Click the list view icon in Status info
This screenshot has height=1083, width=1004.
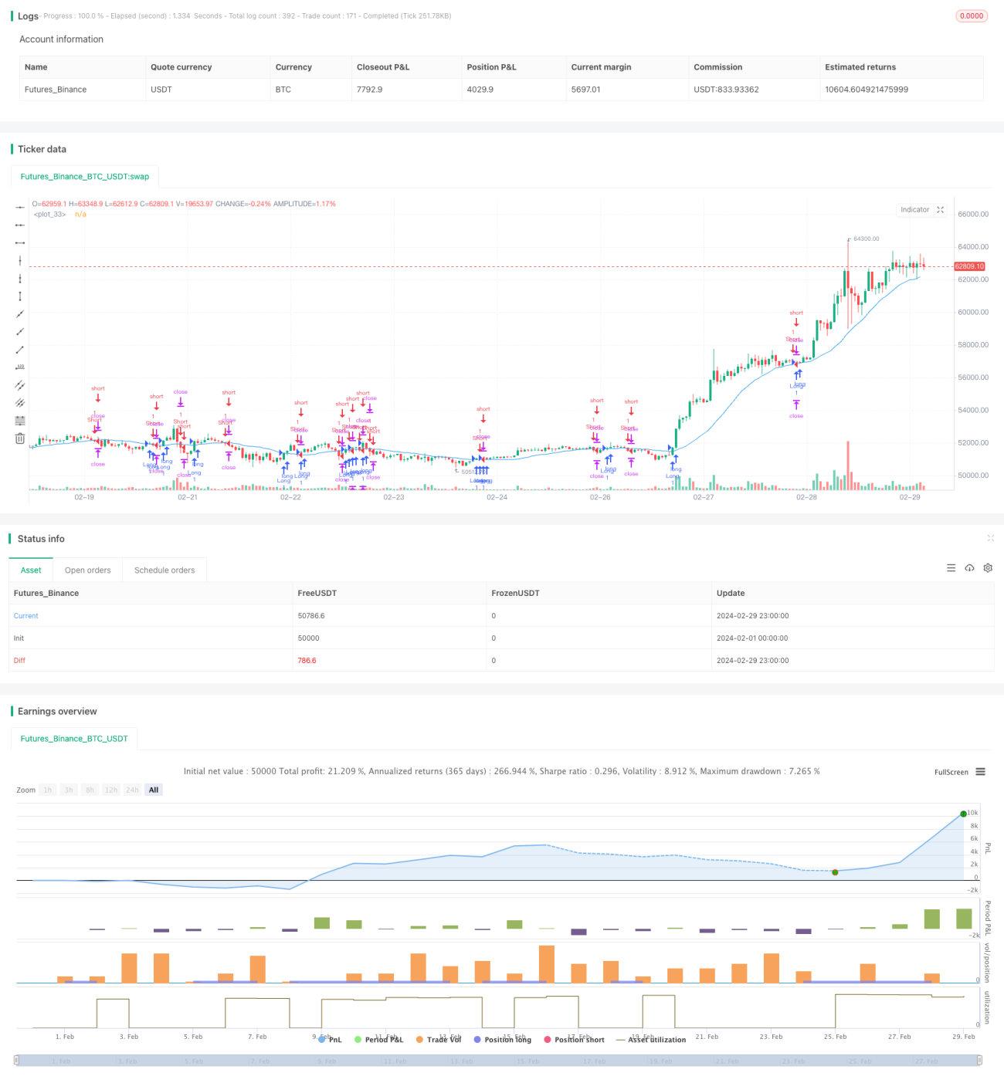click(x=951, y=568)
